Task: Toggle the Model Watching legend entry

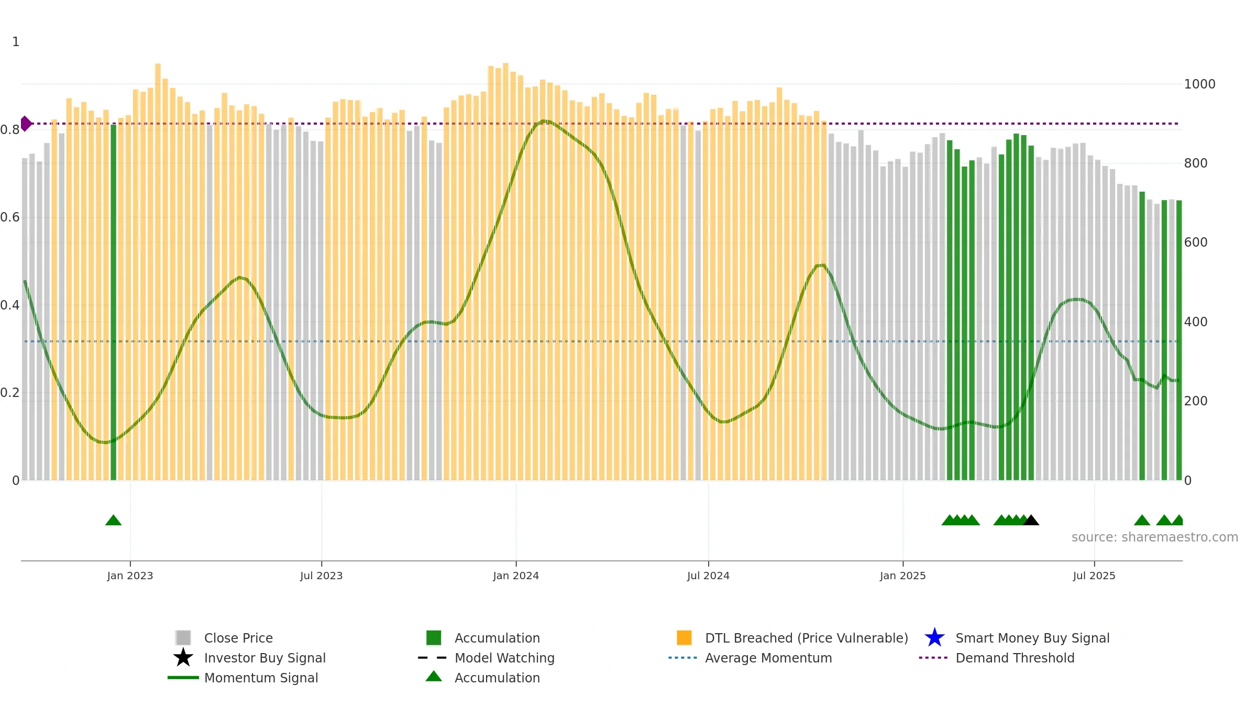Action: pos(486,658)
